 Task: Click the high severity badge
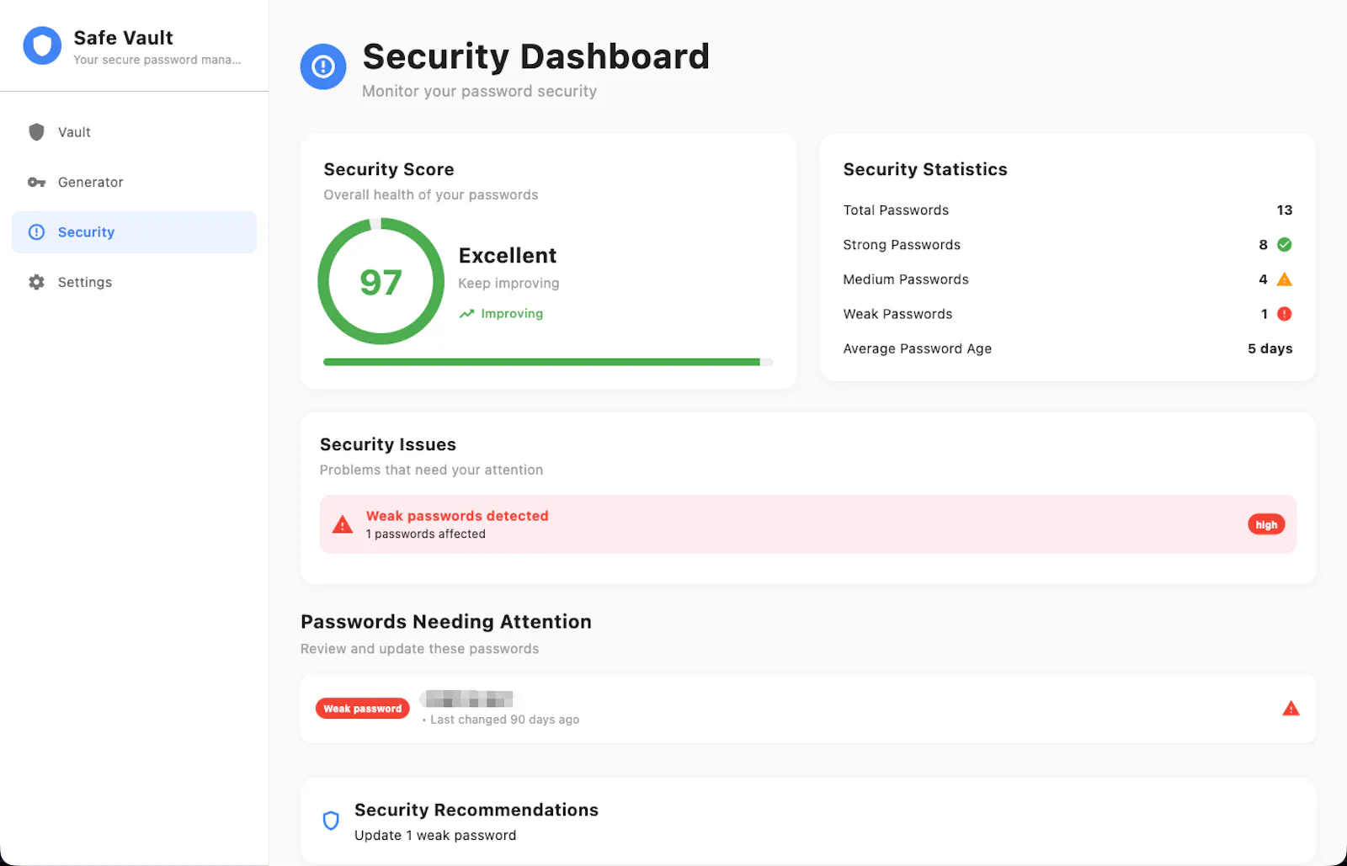coord(1266,524)
